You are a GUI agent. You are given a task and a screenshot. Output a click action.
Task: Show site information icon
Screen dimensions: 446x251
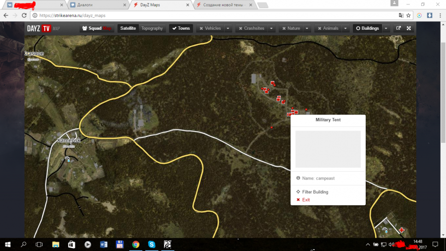(x=35, y=15)
